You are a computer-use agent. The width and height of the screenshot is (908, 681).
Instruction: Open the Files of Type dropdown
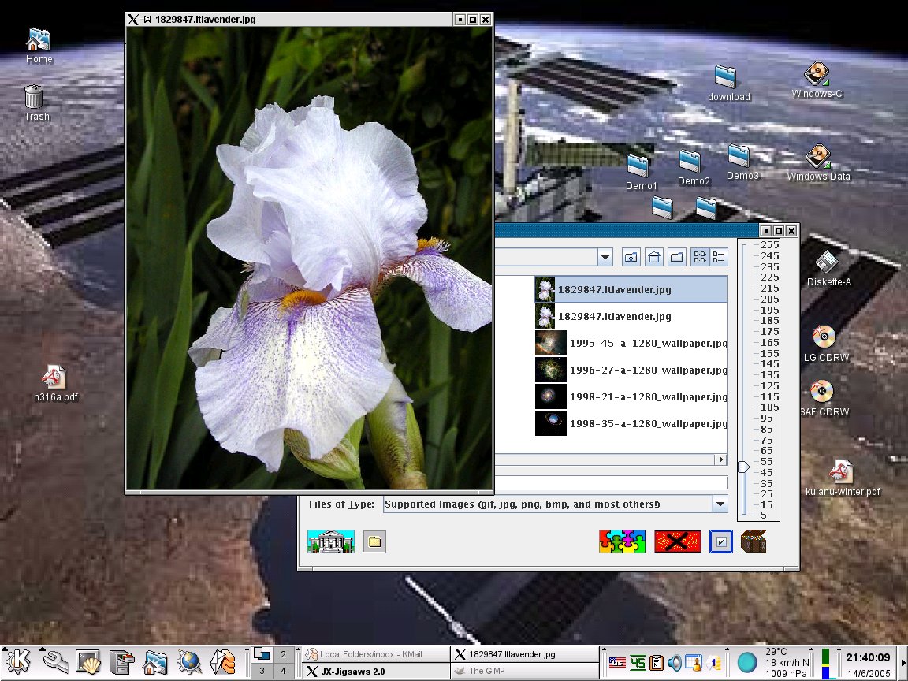tap(720, 504)
